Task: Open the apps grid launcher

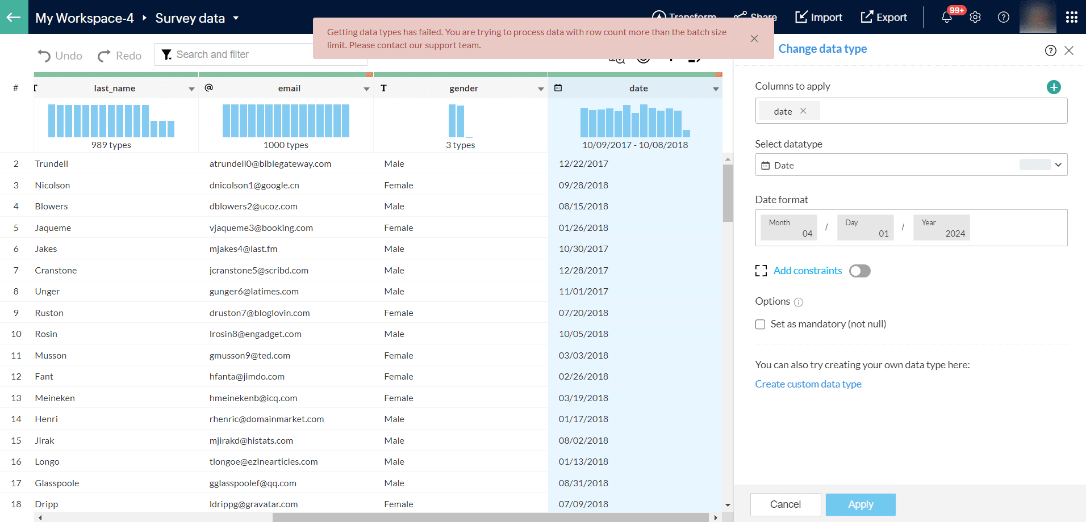Action: click(x=1071, y=18)
